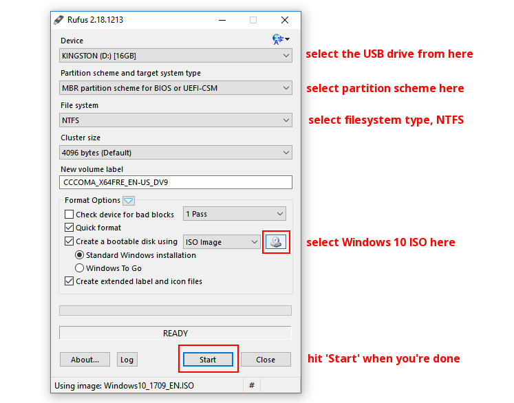
Task: Expand the Format Options advanced arrow
Action: click(x=129, y=201)
